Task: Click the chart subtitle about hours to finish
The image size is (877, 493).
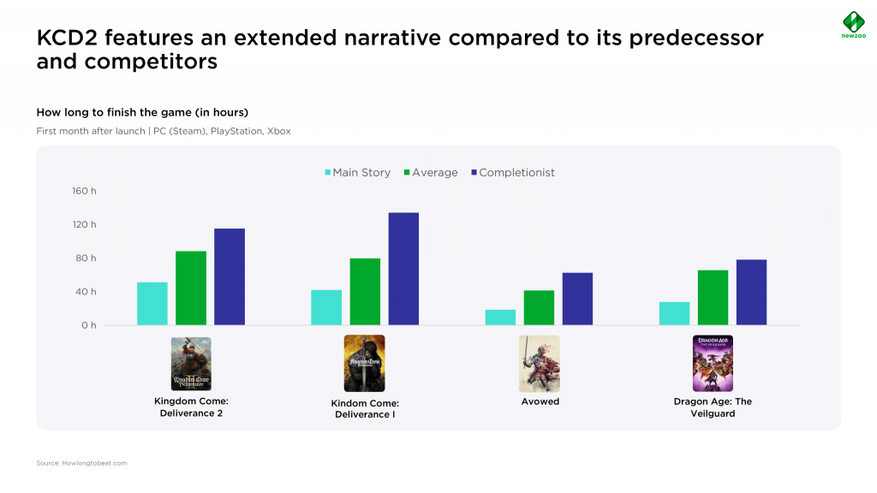Action: click(x=142, y=112)
